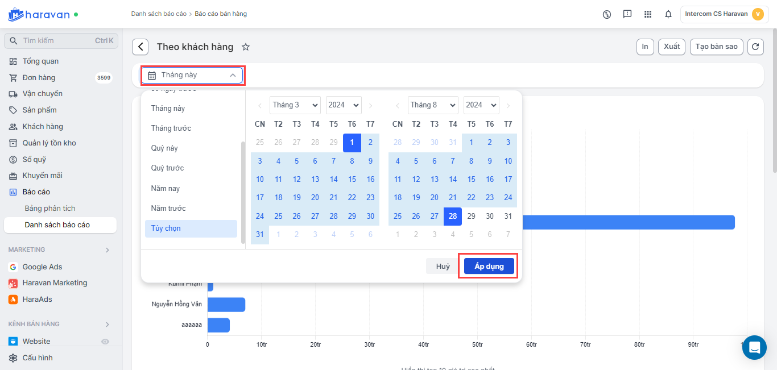Select Quý trước preset option
This screenshot has height=370, width=777.
(167, 168)
